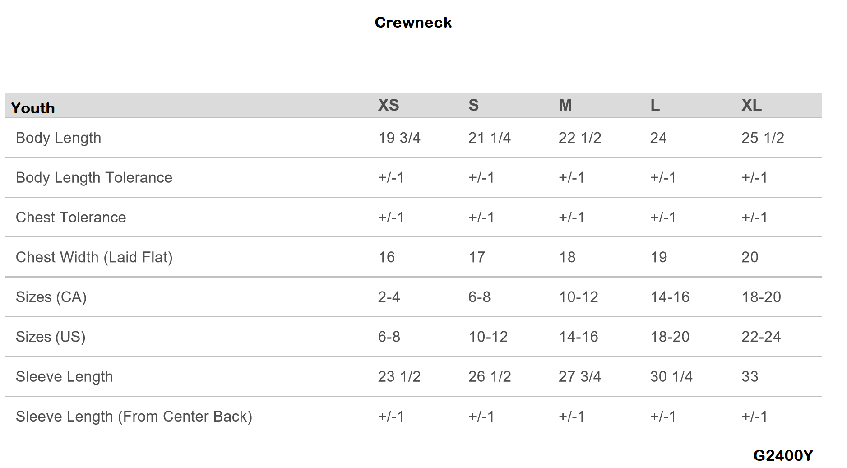This screenshot has height=468, width=847.
Task: Select M chest width value 18
Action: pos(567,257)
